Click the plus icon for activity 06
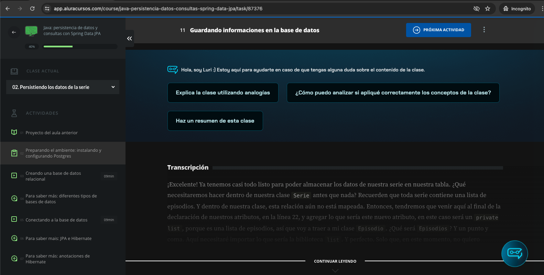 14,238
